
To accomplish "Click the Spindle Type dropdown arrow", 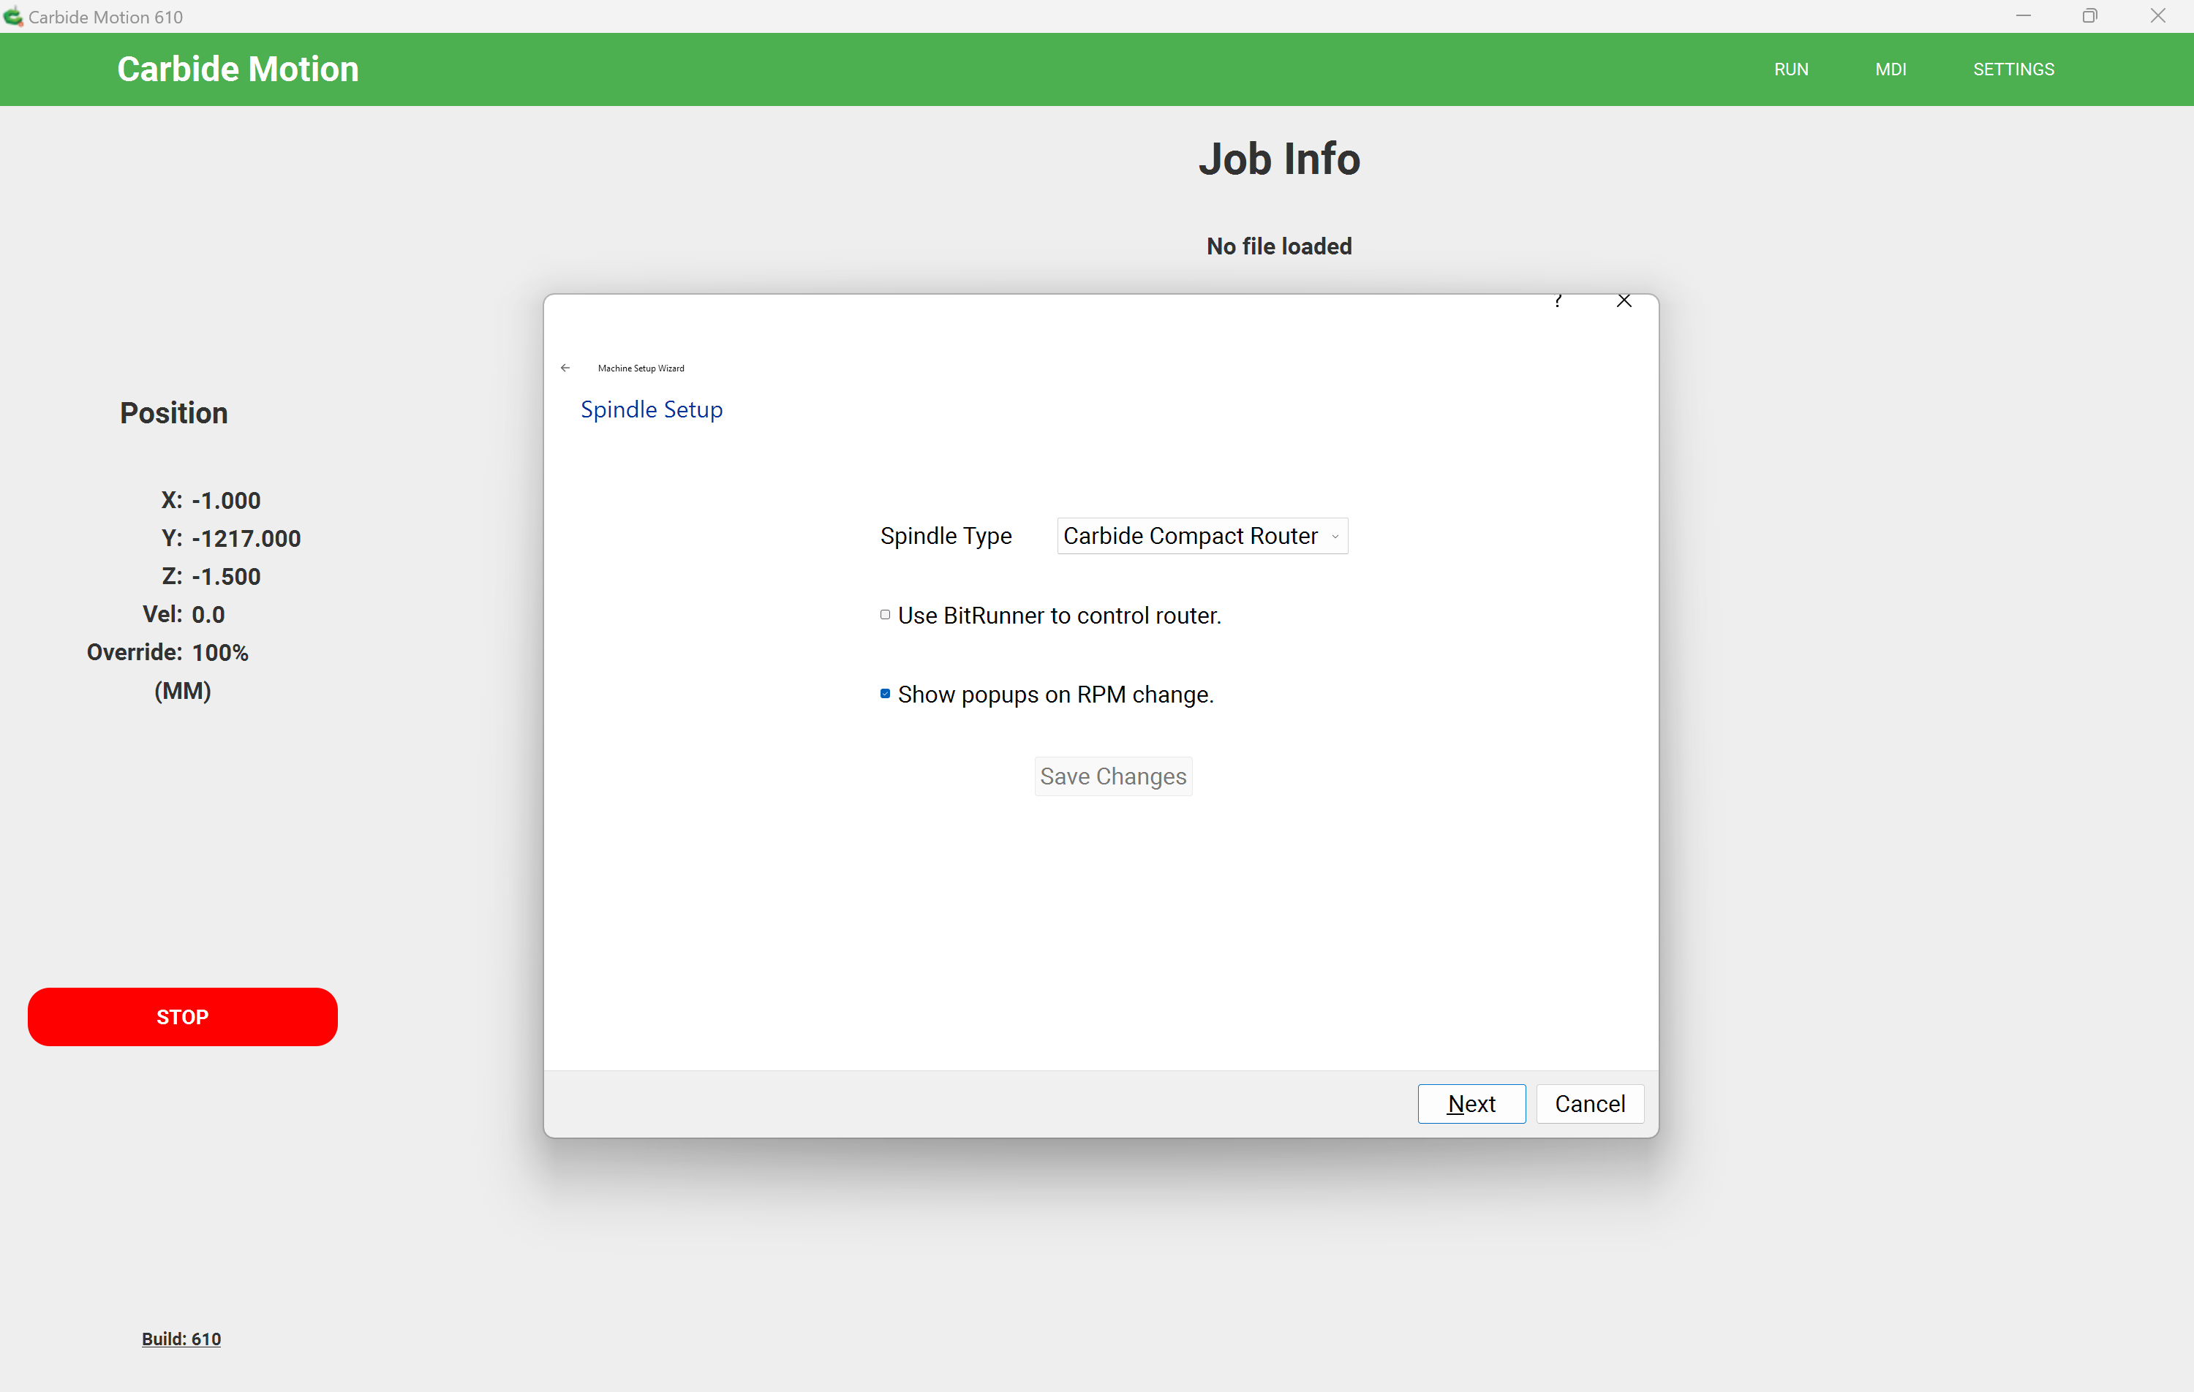I will click(1335, 537).
